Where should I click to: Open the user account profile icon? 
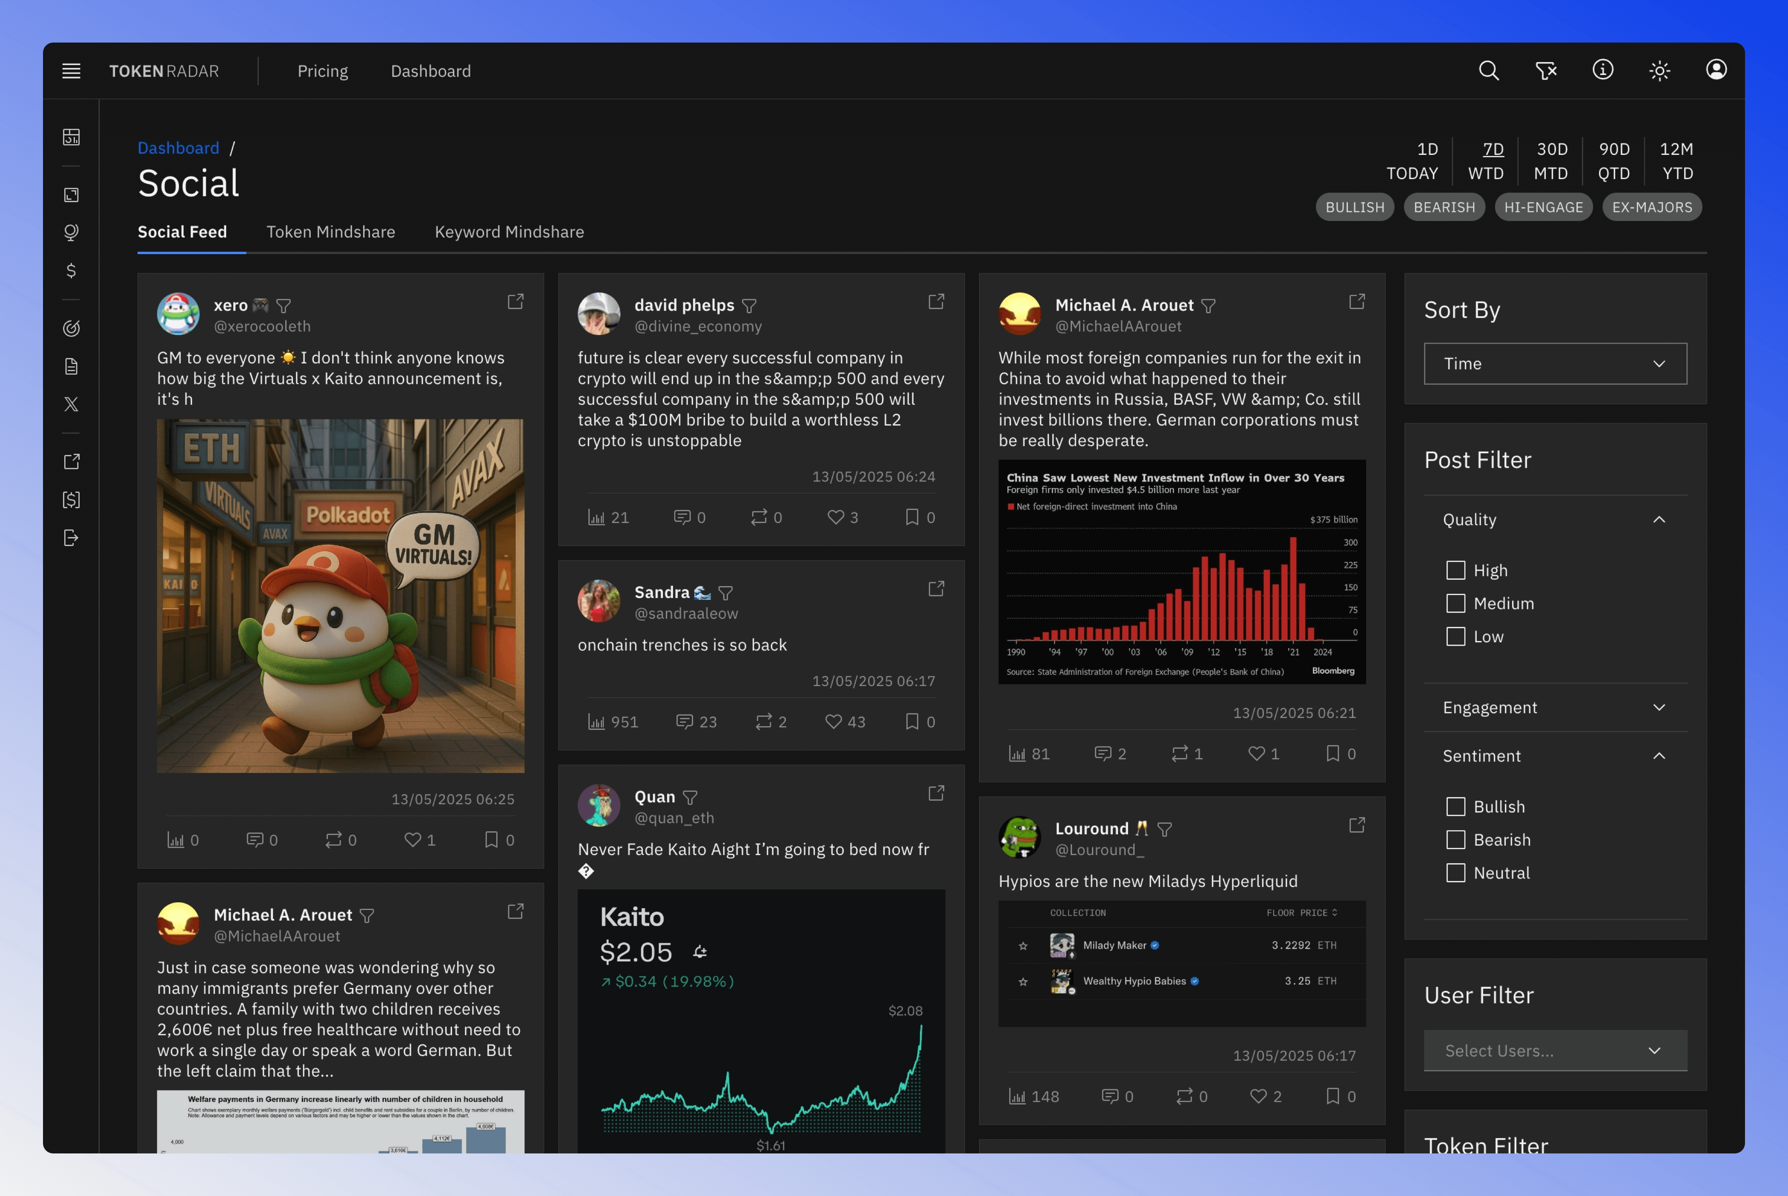[x=1716, y=70]
